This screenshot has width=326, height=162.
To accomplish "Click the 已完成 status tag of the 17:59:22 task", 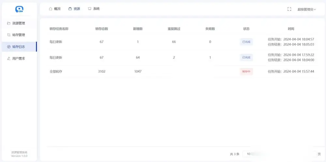I will [246, 57].
